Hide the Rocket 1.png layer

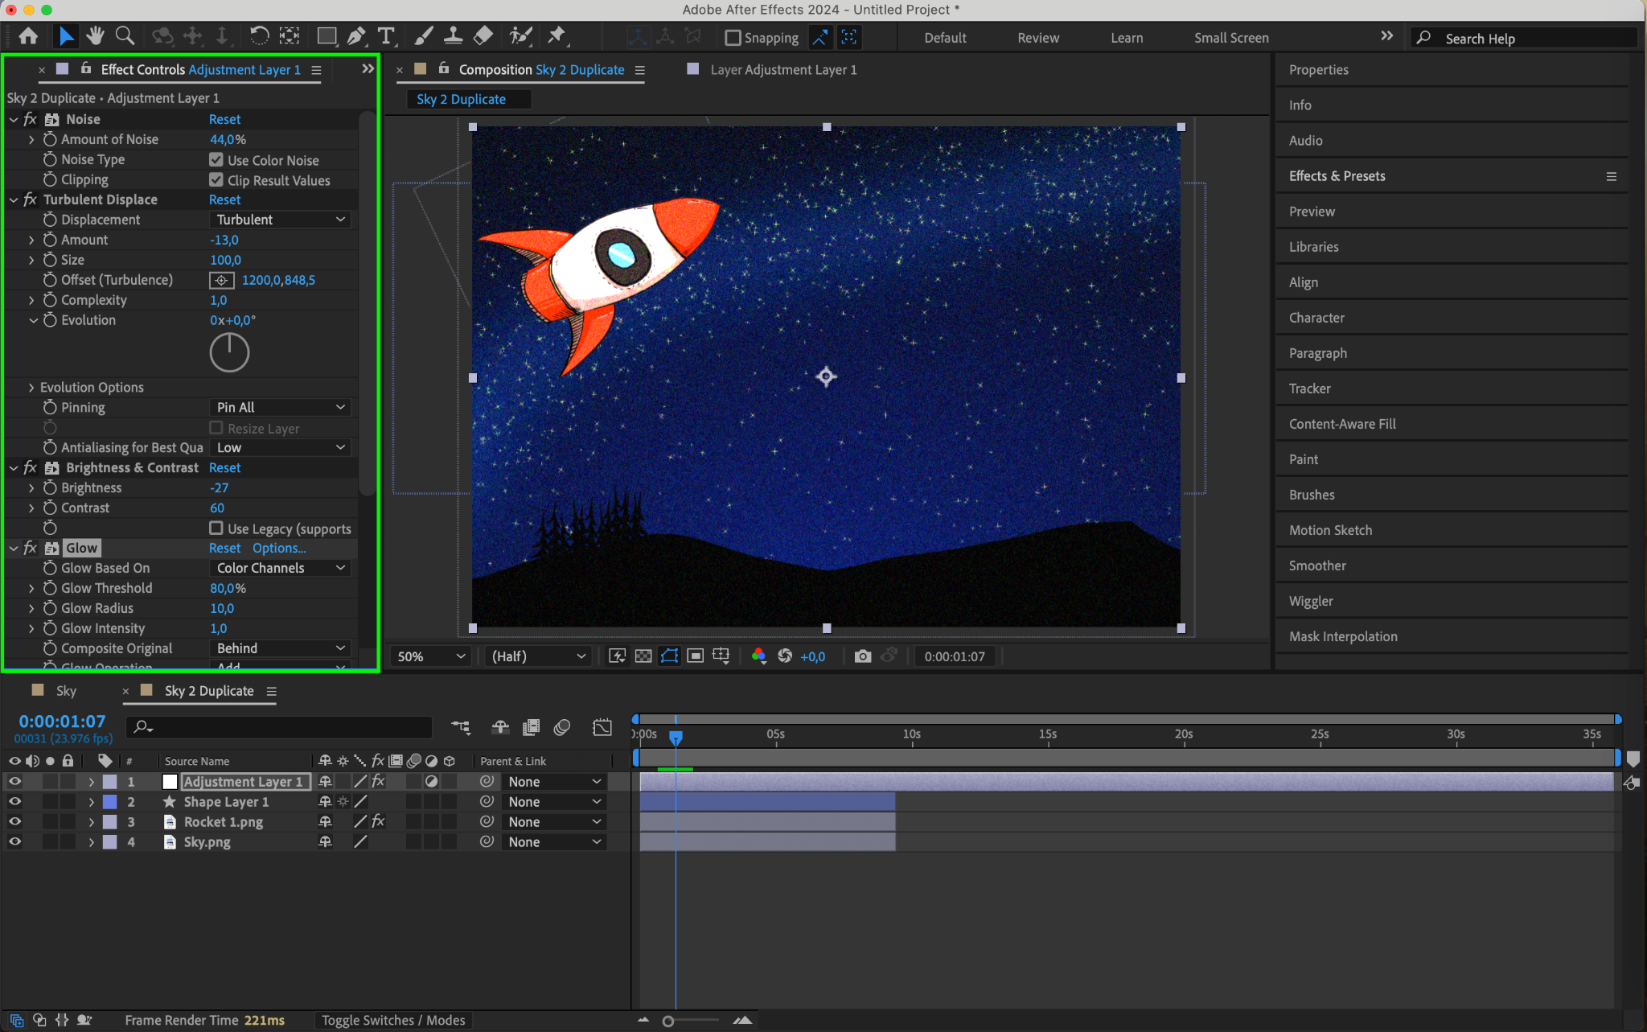point(14,822)
